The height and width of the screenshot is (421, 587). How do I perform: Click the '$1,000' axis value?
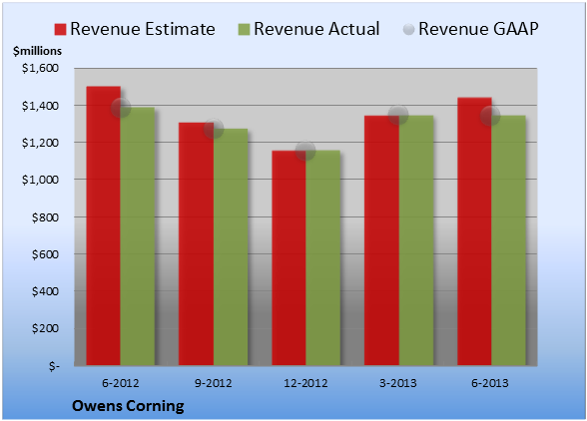(x=40, y=180)
